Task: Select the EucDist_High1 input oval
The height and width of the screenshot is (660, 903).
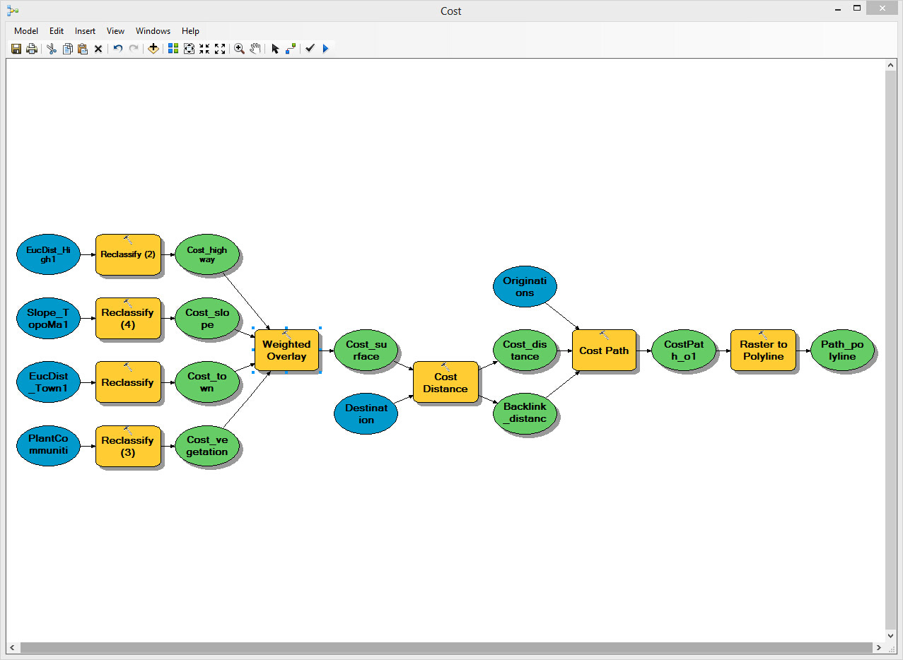Action: coord(49,254)
